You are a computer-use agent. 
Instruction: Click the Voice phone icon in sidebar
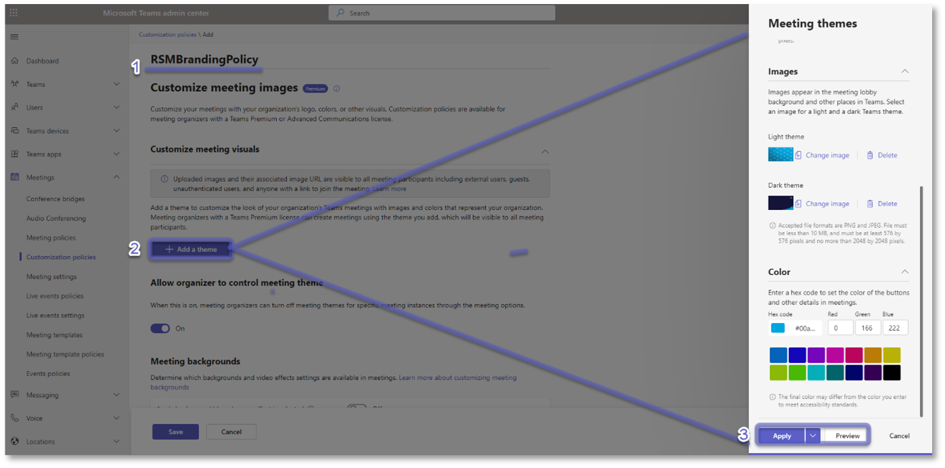point(15,419)
